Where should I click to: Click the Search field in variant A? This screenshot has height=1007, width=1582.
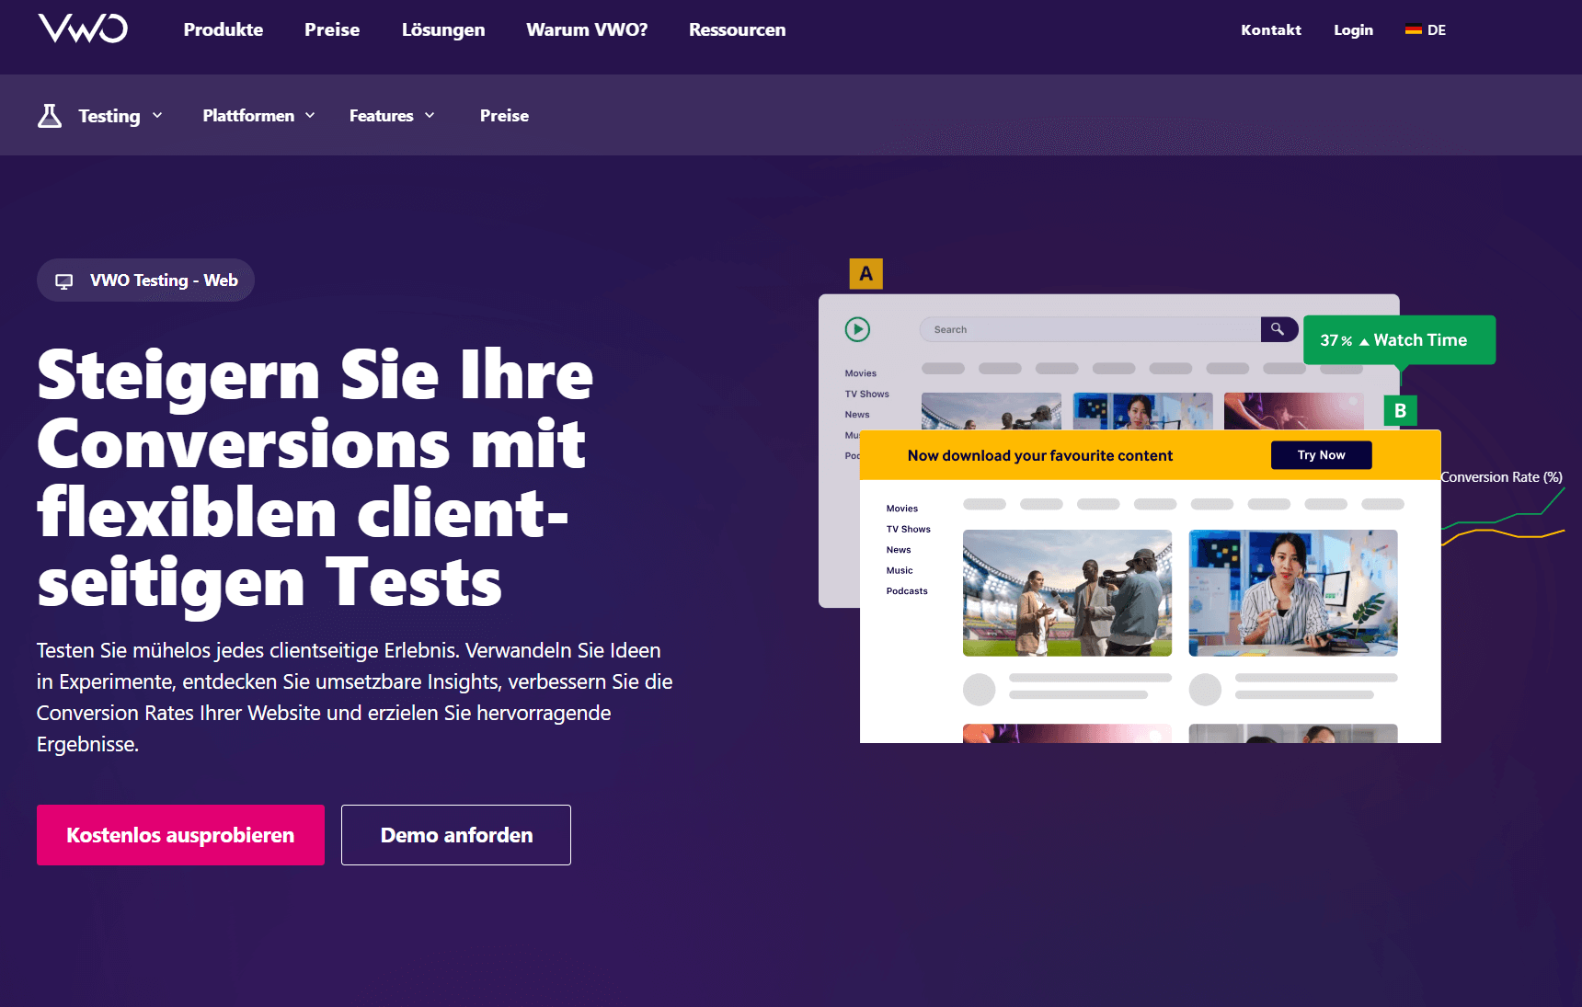[1090, 329]
